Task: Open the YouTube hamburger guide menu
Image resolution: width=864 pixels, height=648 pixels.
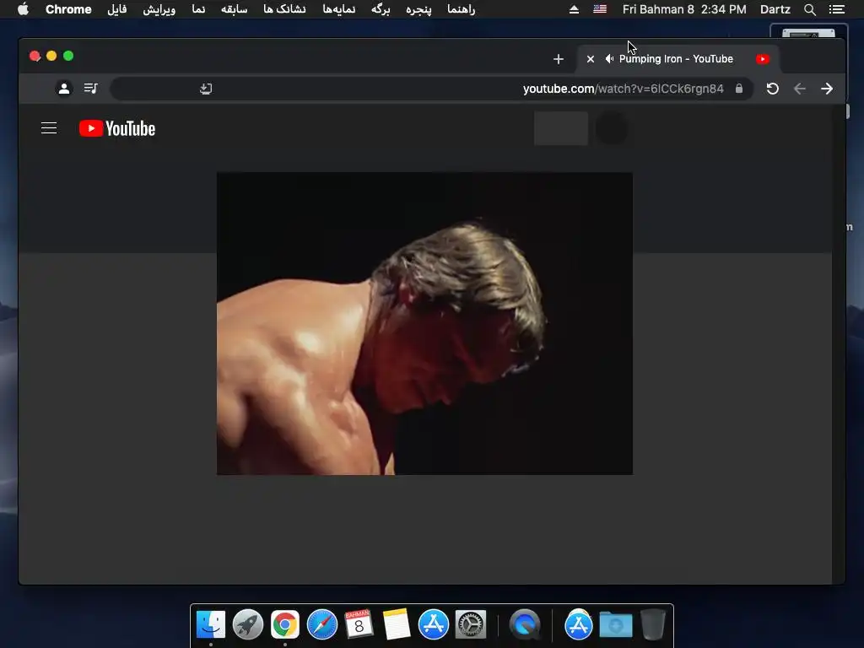Action: pyautogui.click(x=49, y=128)
